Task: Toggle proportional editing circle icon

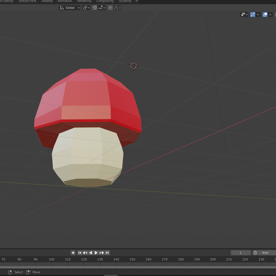Action: (110, 8)
